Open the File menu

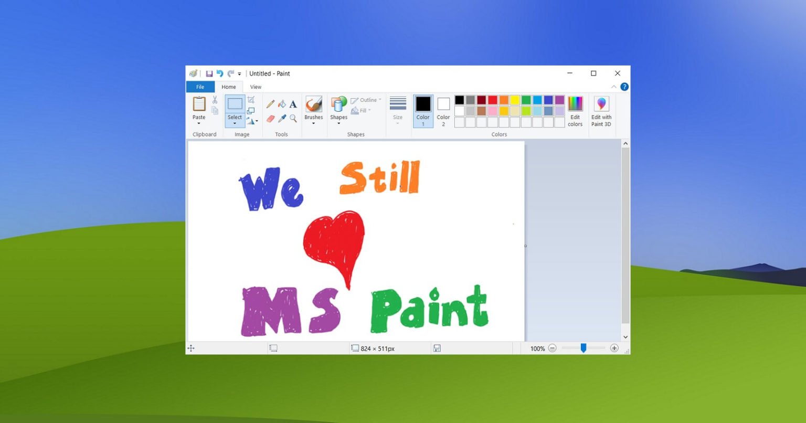[x=200, y=87]
